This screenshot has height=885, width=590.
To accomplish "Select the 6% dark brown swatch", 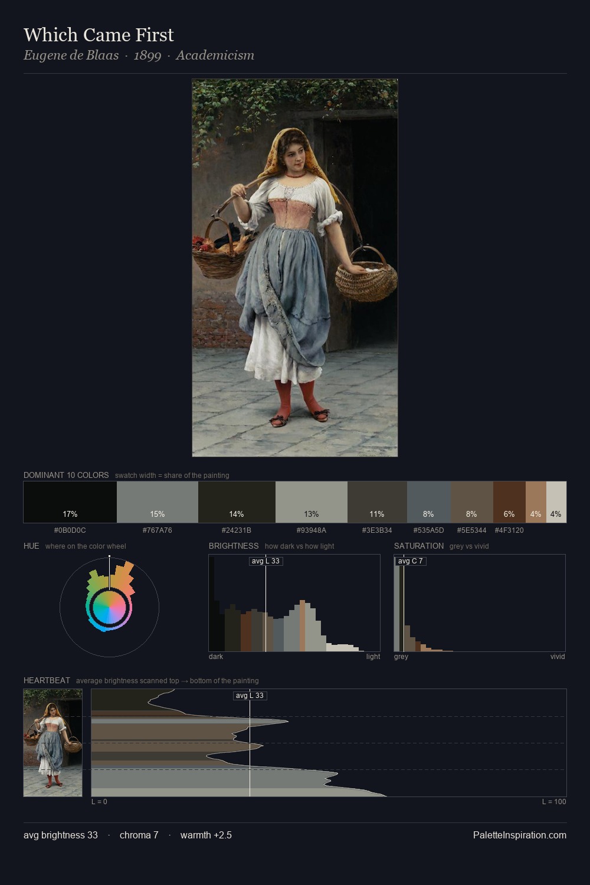I will pos(509,502).
